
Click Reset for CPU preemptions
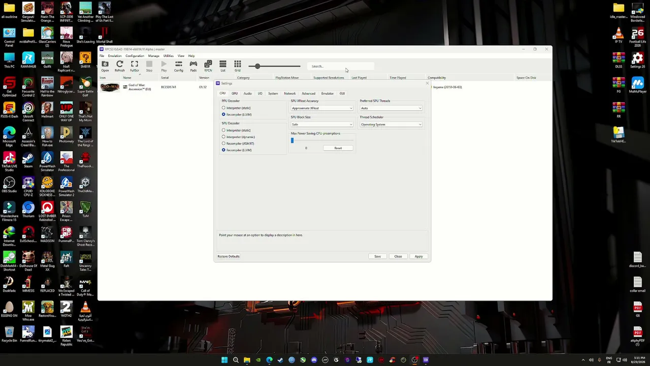338,148
